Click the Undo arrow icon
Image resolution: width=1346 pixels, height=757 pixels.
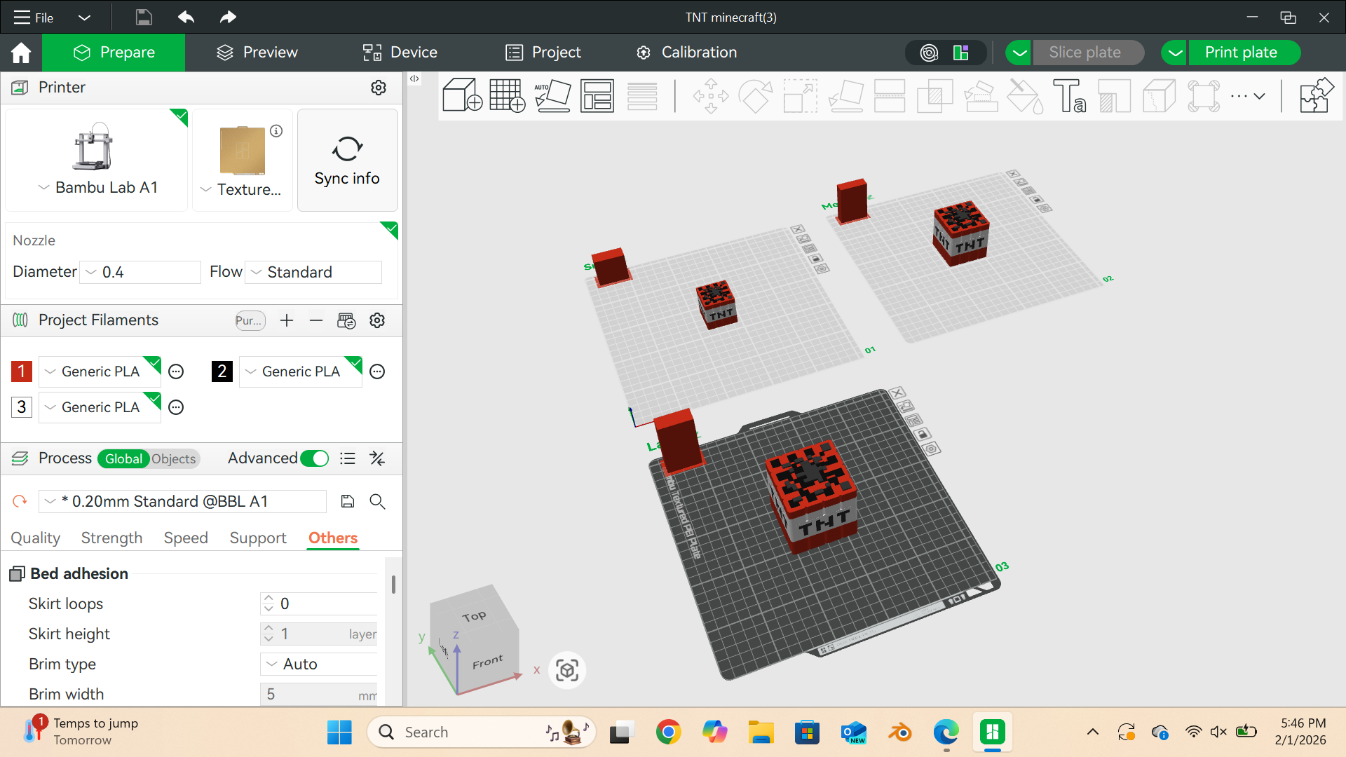(186, 17)
